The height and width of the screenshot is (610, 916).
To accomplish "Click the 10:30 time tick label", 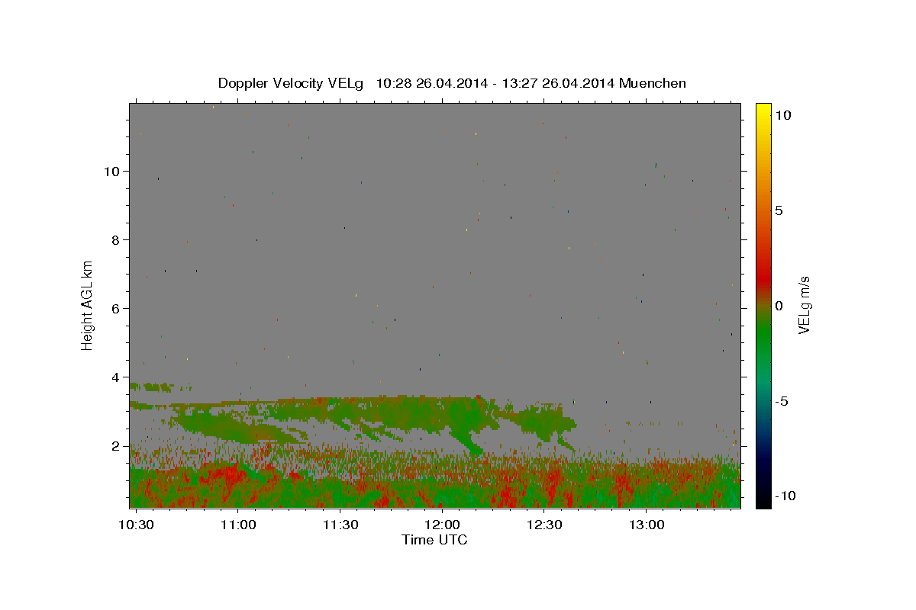I will pyautogui.click(x=136, y=525).
